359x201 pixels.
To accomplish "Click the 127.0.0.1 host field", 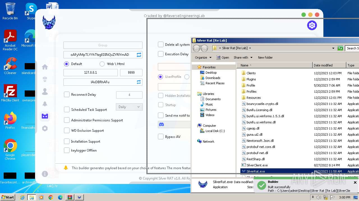I will coord(91,73).
